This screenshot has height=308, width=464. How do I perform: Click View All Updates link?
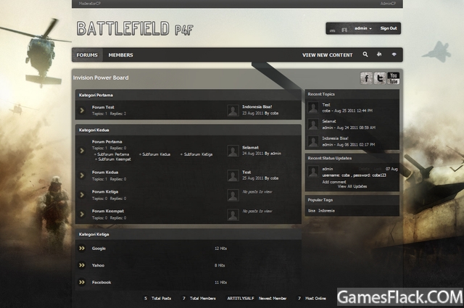(x=352, y=186)
